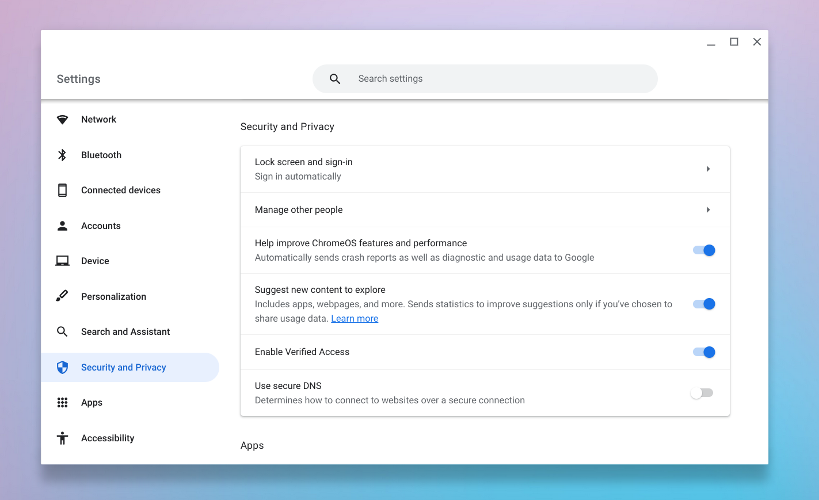Click the Connected devices phone icon
The image size is (819, 500).
pos(62,190)
